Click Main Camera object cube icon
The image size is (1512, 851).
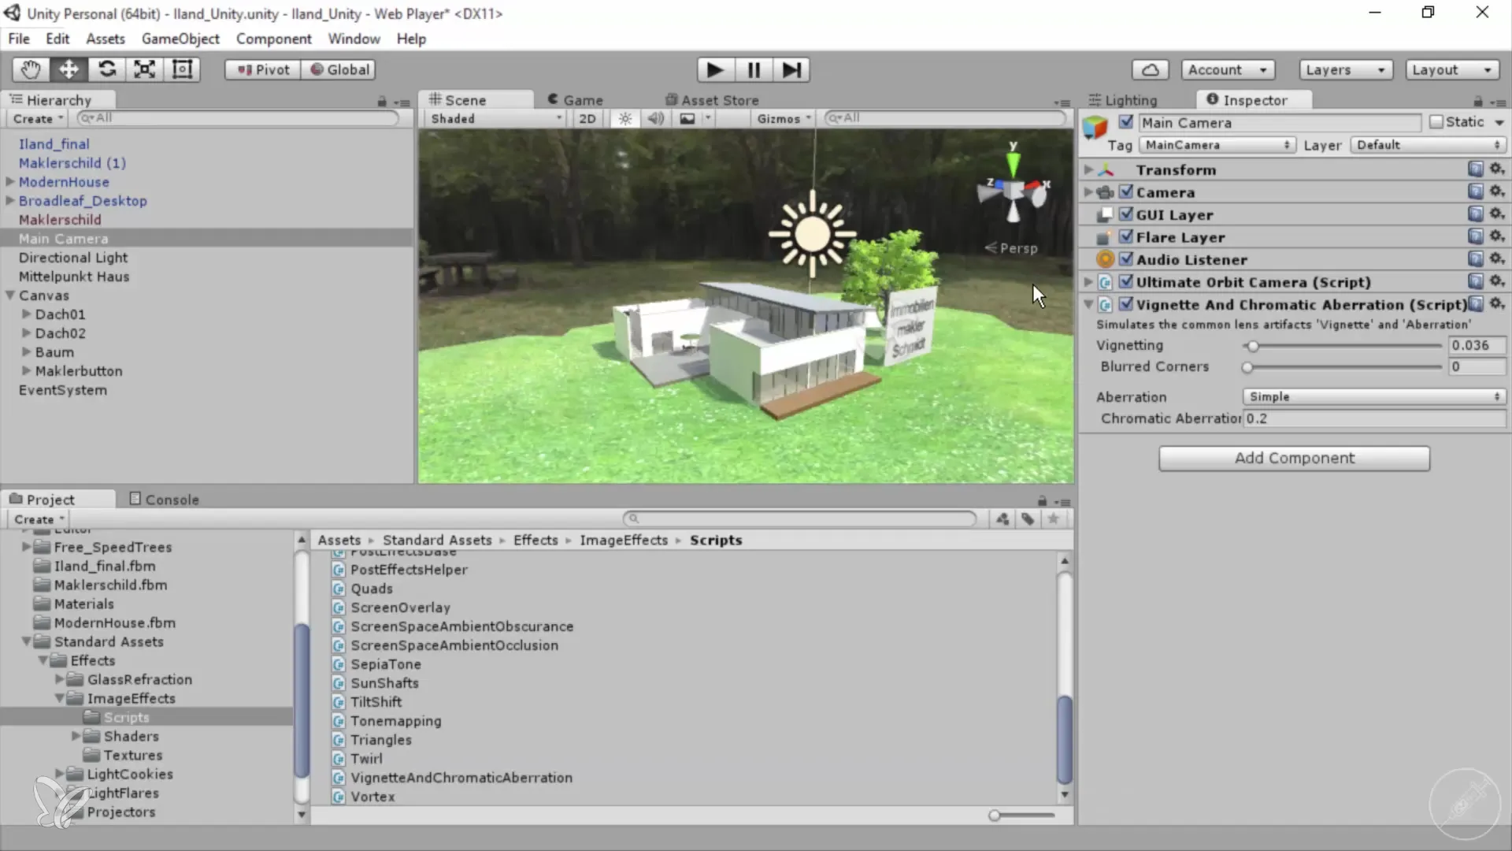(x=1095, y=126)
